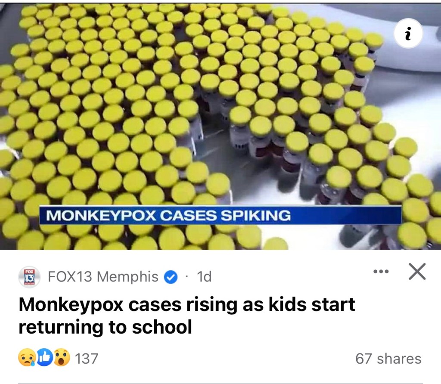Click the wow reaction emoji
The height and width of the screenshot is (384, 441).
tap(62, 358)
